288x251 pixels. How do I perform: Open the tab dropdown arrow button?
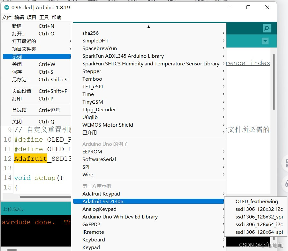pos(265,41)
